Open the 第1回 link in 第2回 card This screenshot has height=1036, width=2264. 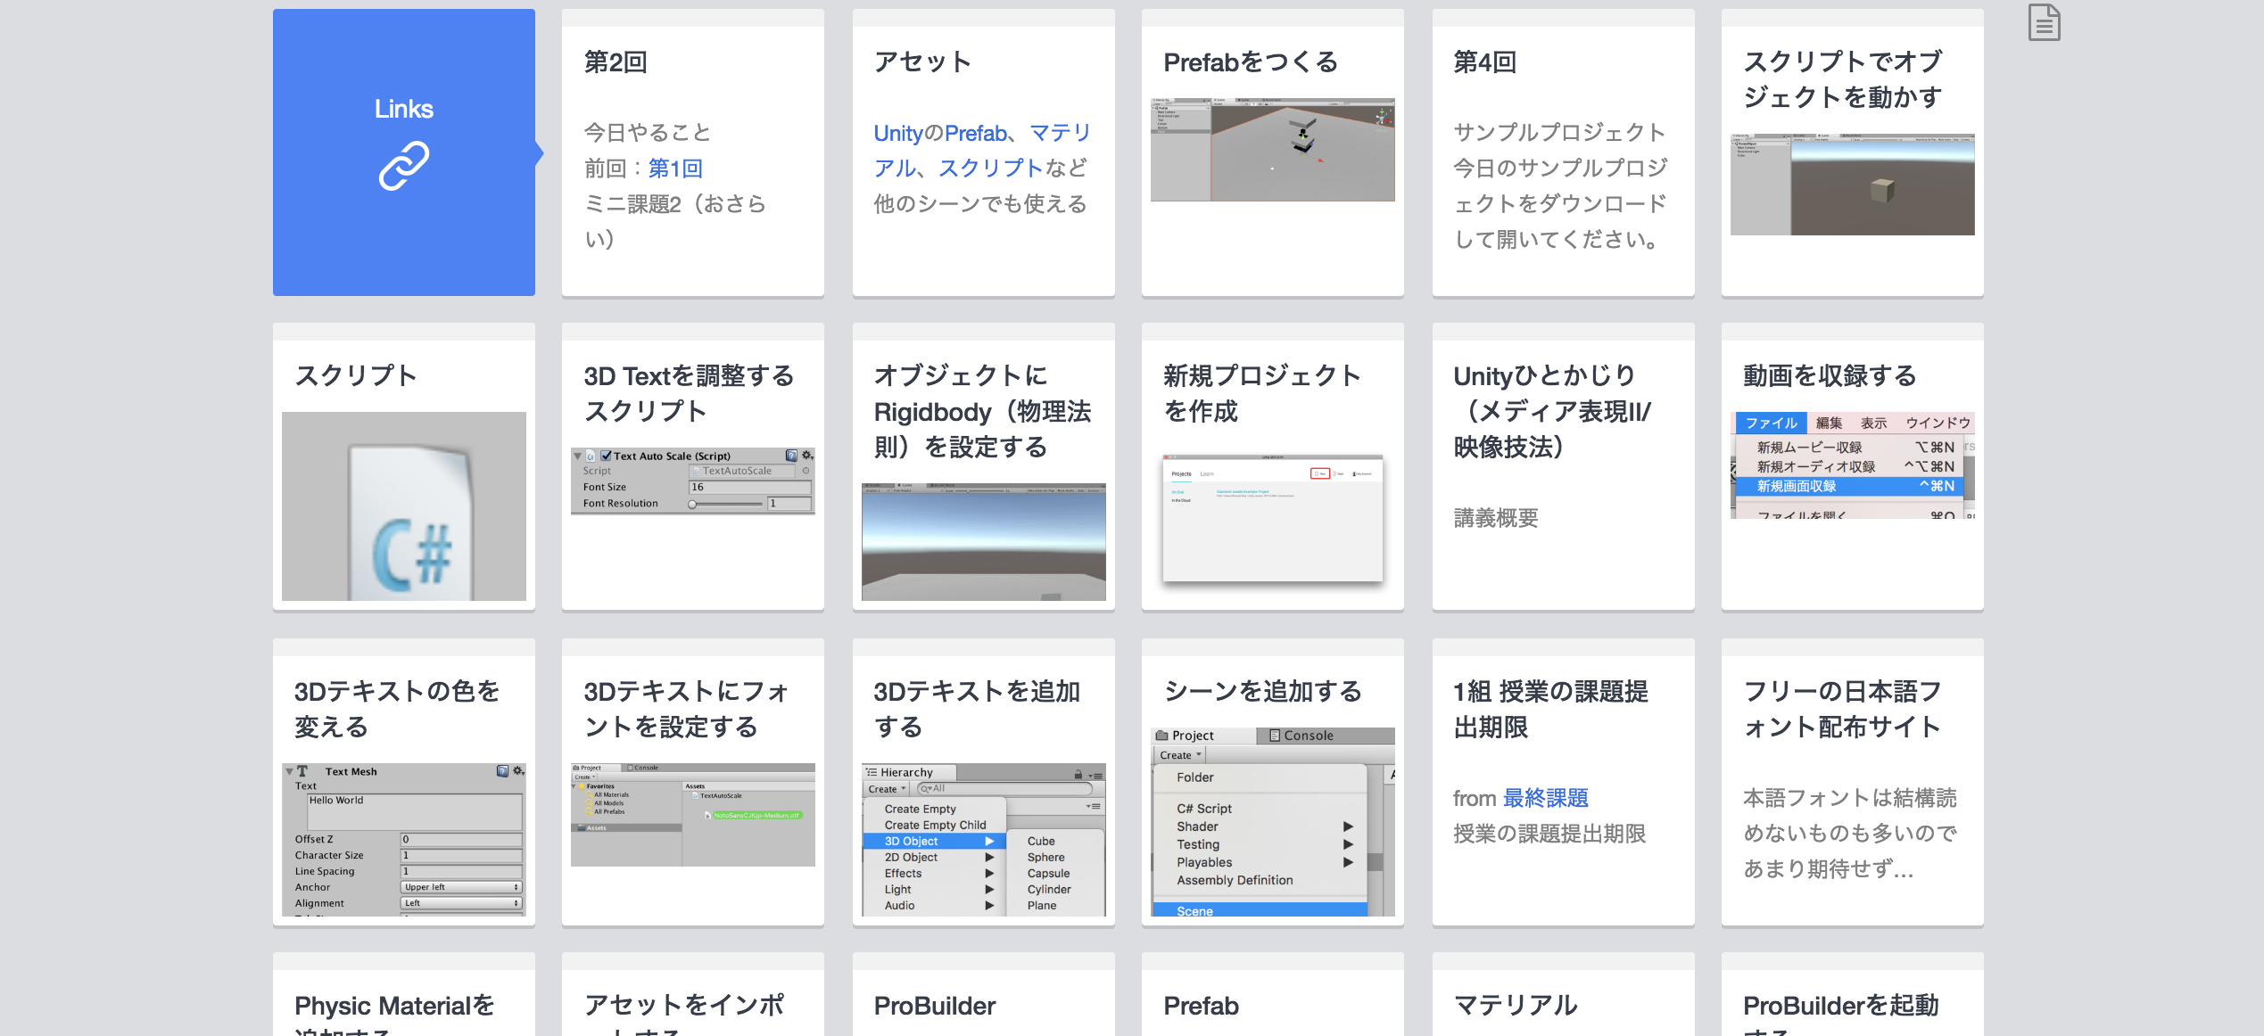click(x=675, y=169)
